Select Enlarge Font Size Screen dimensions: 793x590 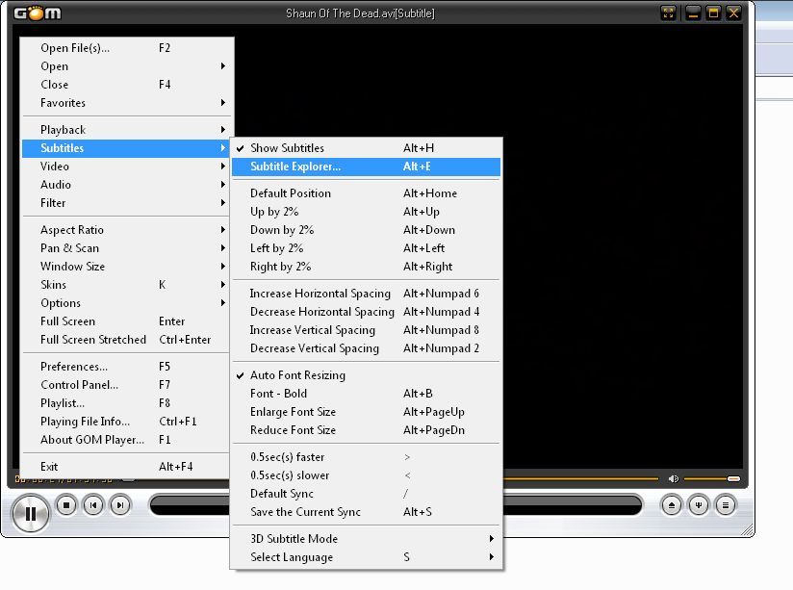coord(366,412)
